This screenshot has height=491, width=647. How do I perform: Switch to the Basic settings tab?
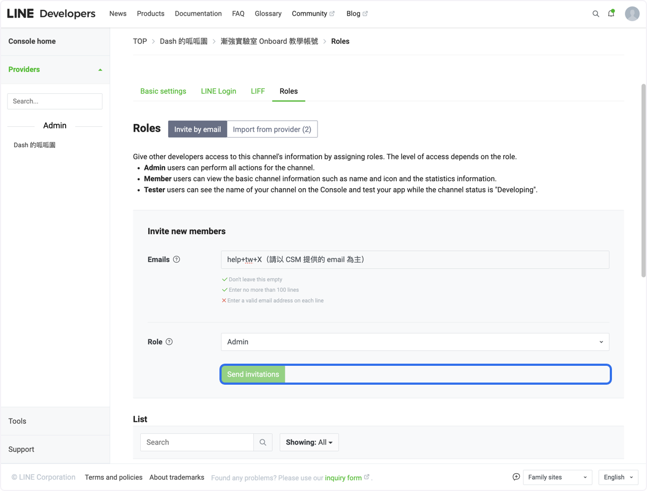tap(163, 91)
